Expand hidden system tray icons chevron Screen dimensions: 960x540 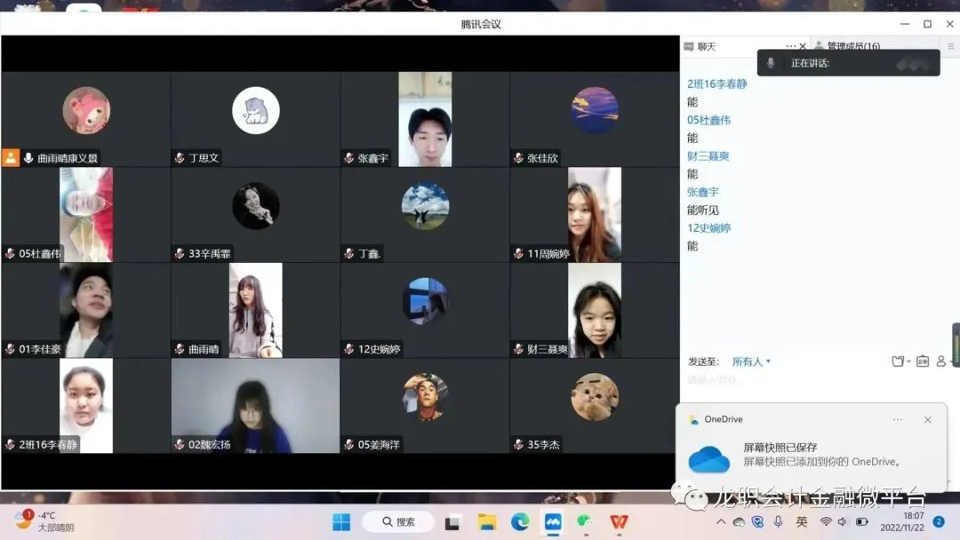721,521
